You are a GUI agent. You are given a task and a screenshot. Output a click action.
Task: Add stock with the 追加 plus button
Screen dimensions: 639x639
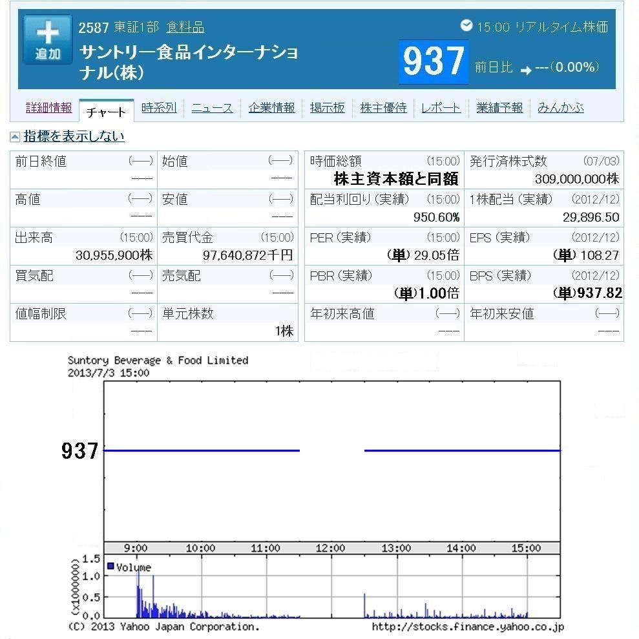pyautogui.click(x=48, y=40)
